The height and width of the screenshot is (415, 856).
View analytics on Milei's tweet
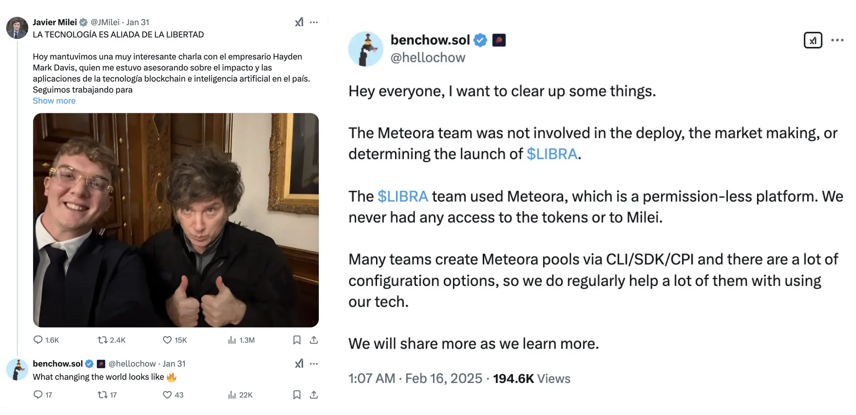click(232, 340)
